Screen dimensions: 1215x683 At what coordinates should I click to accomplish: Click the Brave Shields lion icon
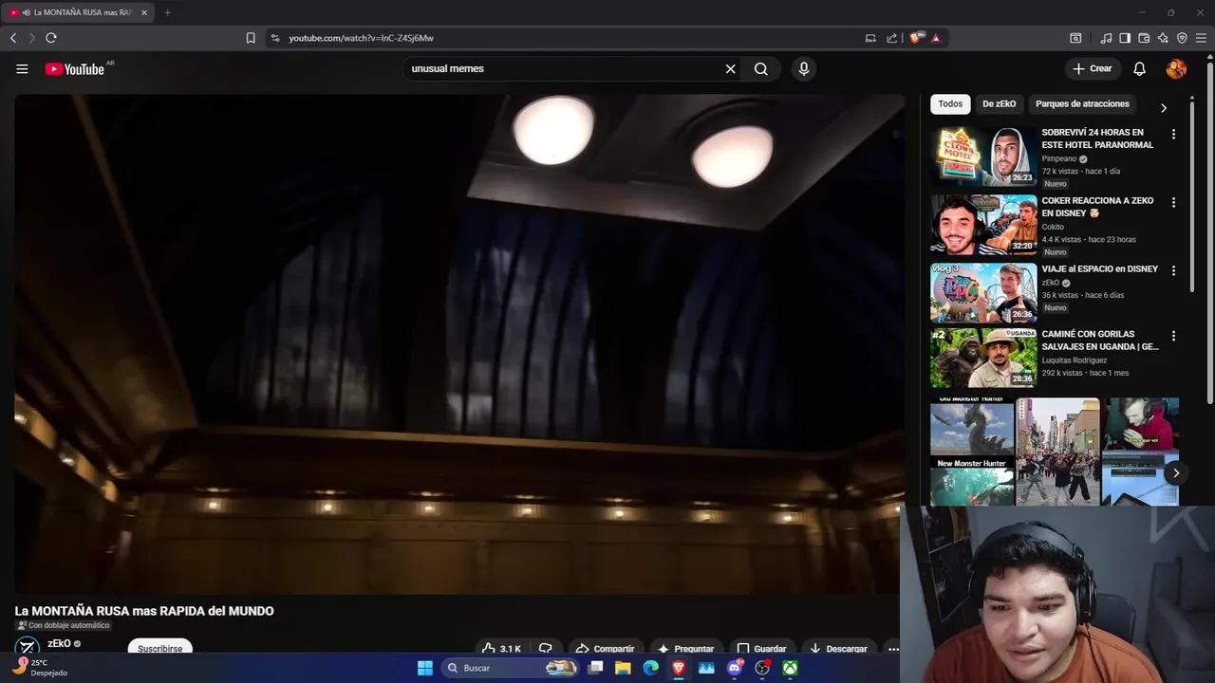point(915,38)
